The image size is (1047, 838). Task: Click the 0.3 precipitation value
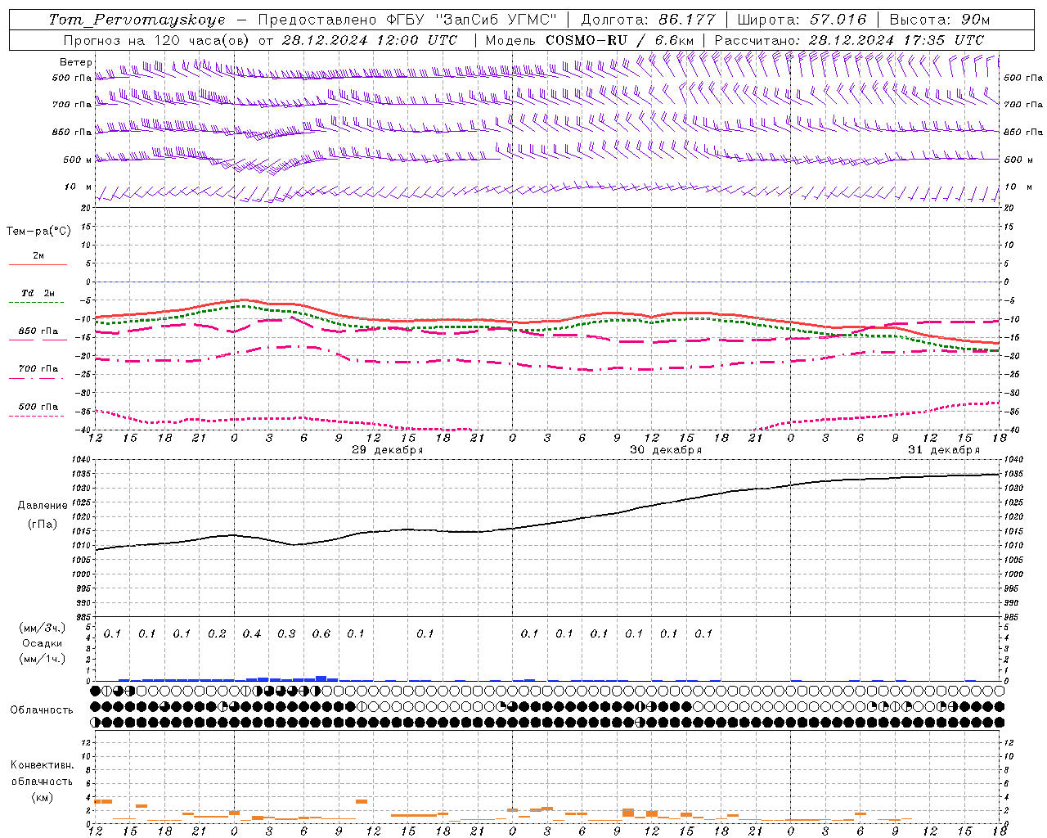(x=286, y=634)
